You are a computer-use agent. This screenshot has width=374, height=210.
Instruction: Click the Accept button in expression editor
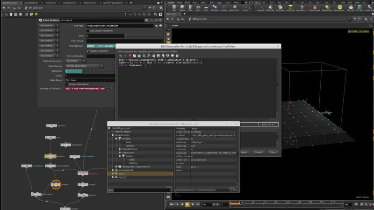click(x=258, y=152)
